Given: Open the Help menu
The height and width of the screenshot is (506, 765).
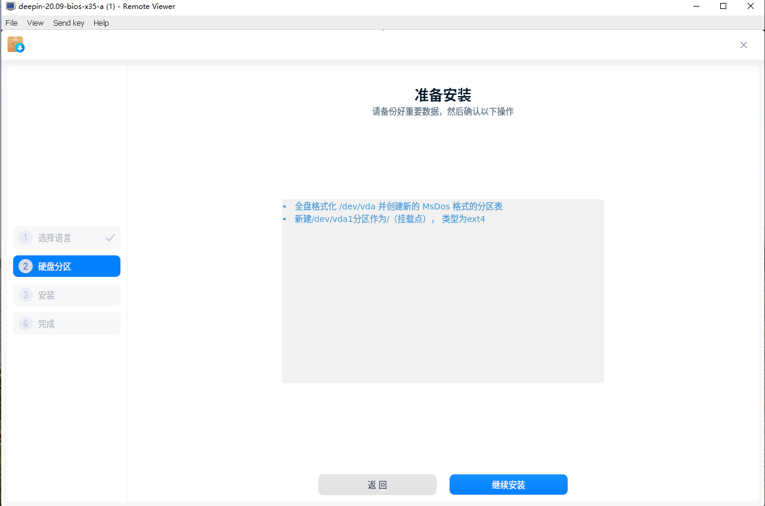Looking at the screenshot, I should coord(101,23).
